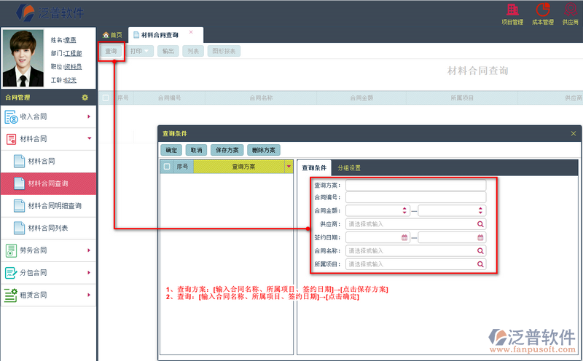Click the 所属项目 column header

(462, 98)
